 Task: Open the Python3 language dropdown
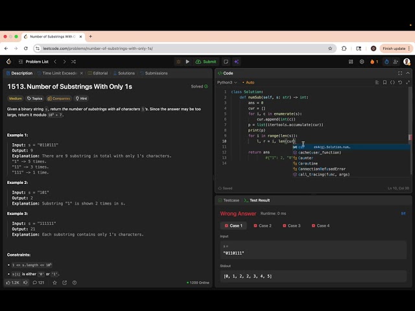tap(227, 82)
